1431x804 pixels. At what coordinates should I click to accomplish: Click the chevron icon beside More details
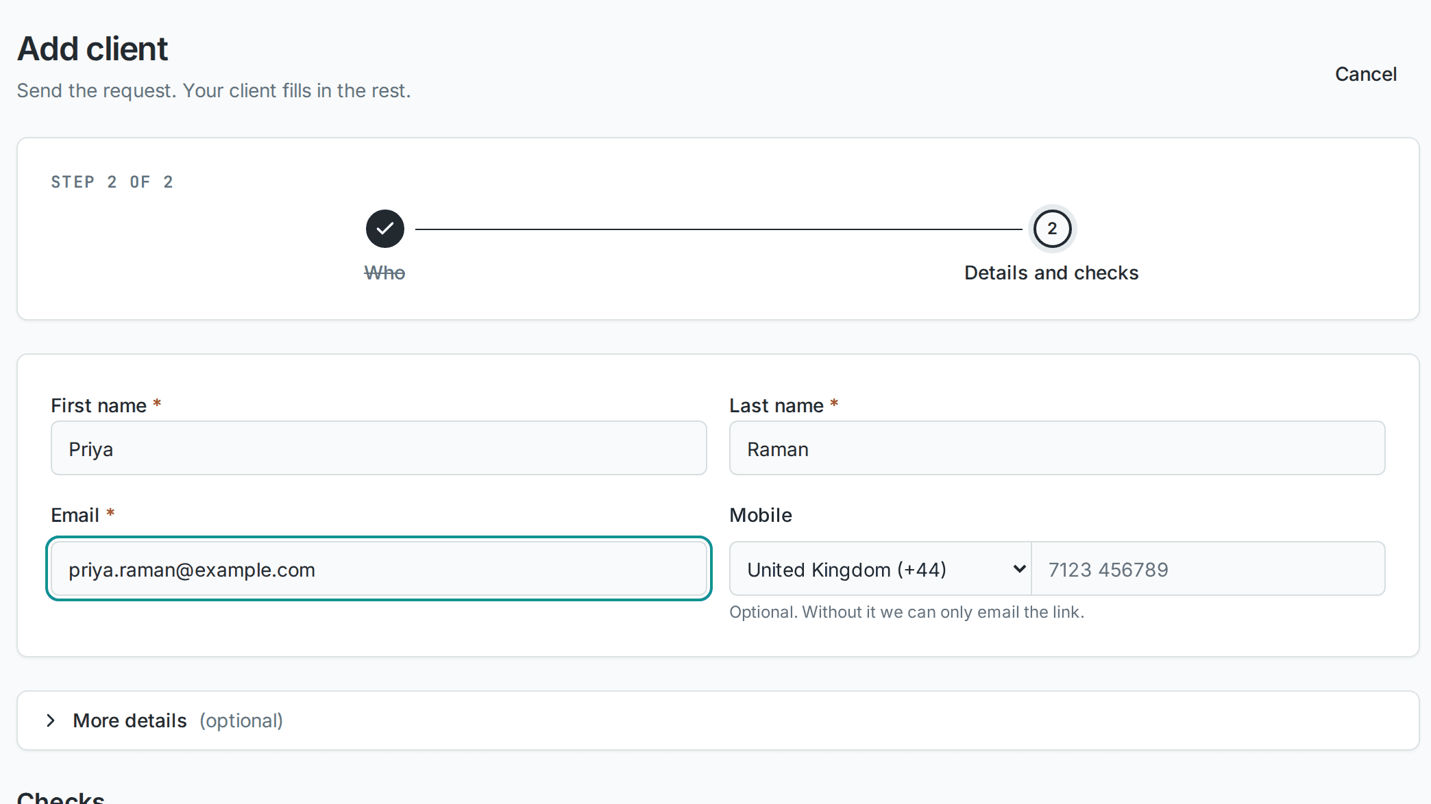pos(51,720)
